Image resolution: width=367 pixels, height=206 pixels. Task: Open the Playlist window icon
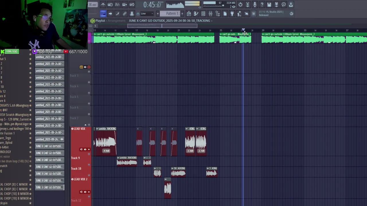tap(189, 13)
